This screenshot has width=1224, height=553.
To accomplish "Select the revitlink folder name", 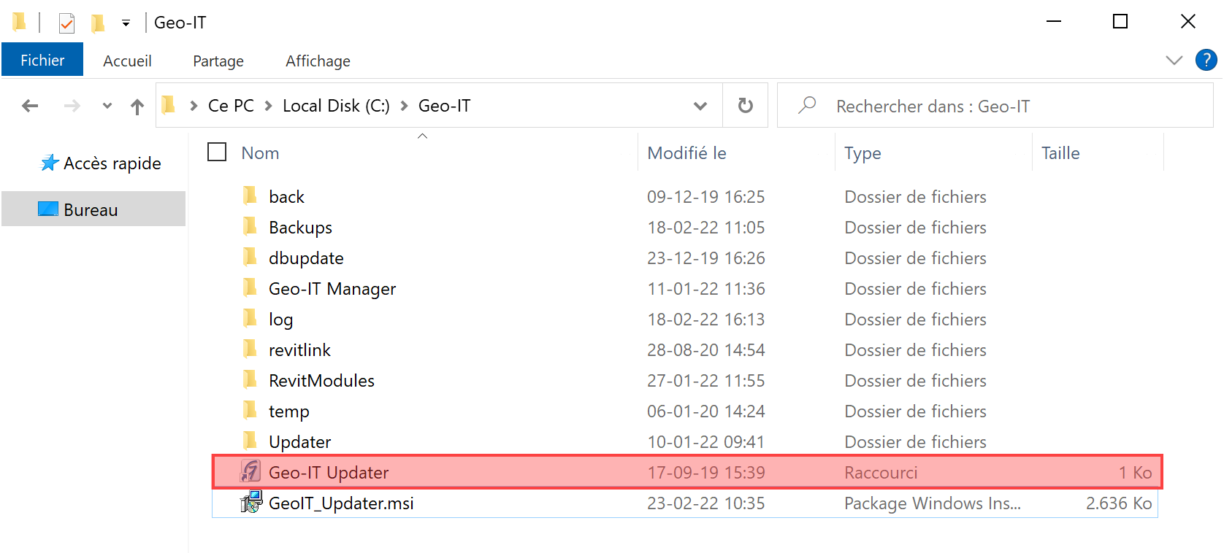I will click(x=299, y=349).
